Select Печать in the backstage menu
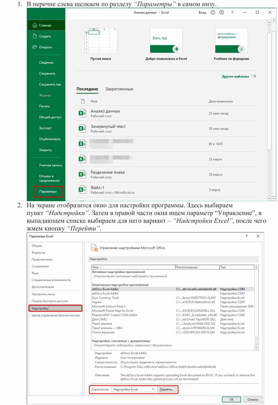Viewport: 278px width, 405px height. coord(44,106)
